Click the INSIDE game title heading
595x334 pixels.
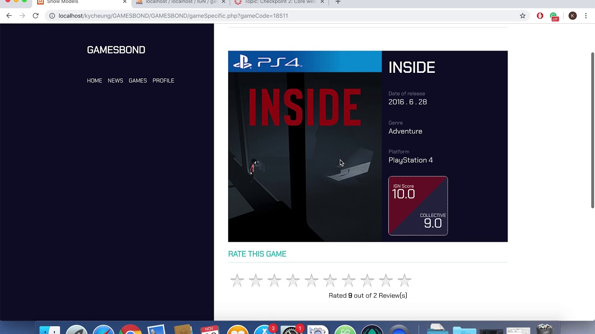point(412,68)
